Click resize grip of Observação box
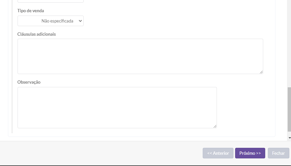This screenshot has width=291, height=166. pos(215,126)
